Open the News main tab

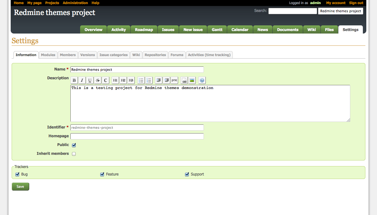click(263, 30)
